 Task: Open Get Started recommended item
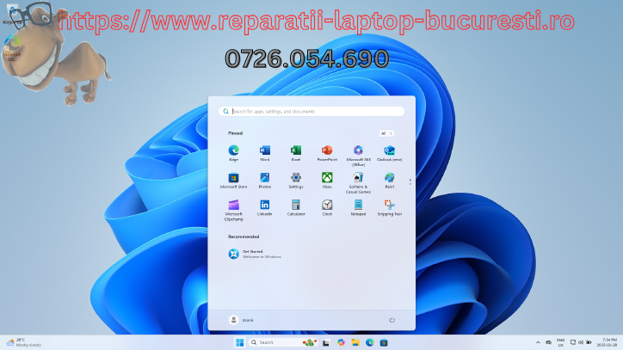point(250,254)
